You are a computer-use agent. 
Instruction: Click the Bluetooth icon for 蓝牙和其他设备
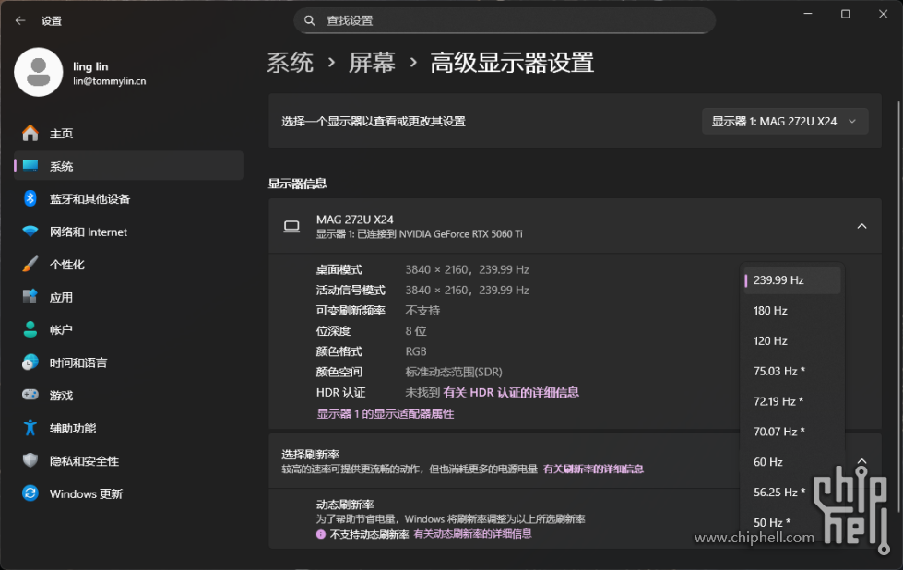[30, 199]
